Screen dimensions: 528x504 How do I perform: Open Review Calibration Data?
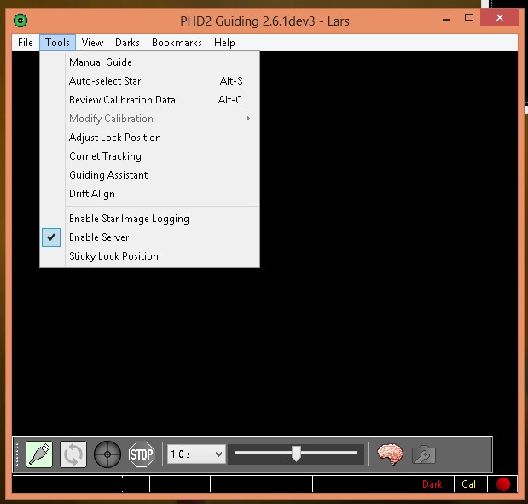150,100
